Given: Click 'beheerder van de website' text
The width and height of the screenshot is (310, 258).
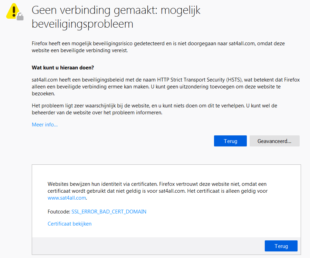Looking at the screenshot, I should coord(60,113).
